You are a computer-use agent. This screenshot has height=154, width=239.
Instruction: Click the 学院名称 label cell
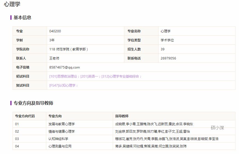point(30,49)
